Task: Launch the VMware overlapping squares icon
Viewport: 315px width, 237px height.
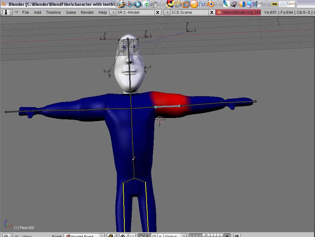Action: click(186, 4)
